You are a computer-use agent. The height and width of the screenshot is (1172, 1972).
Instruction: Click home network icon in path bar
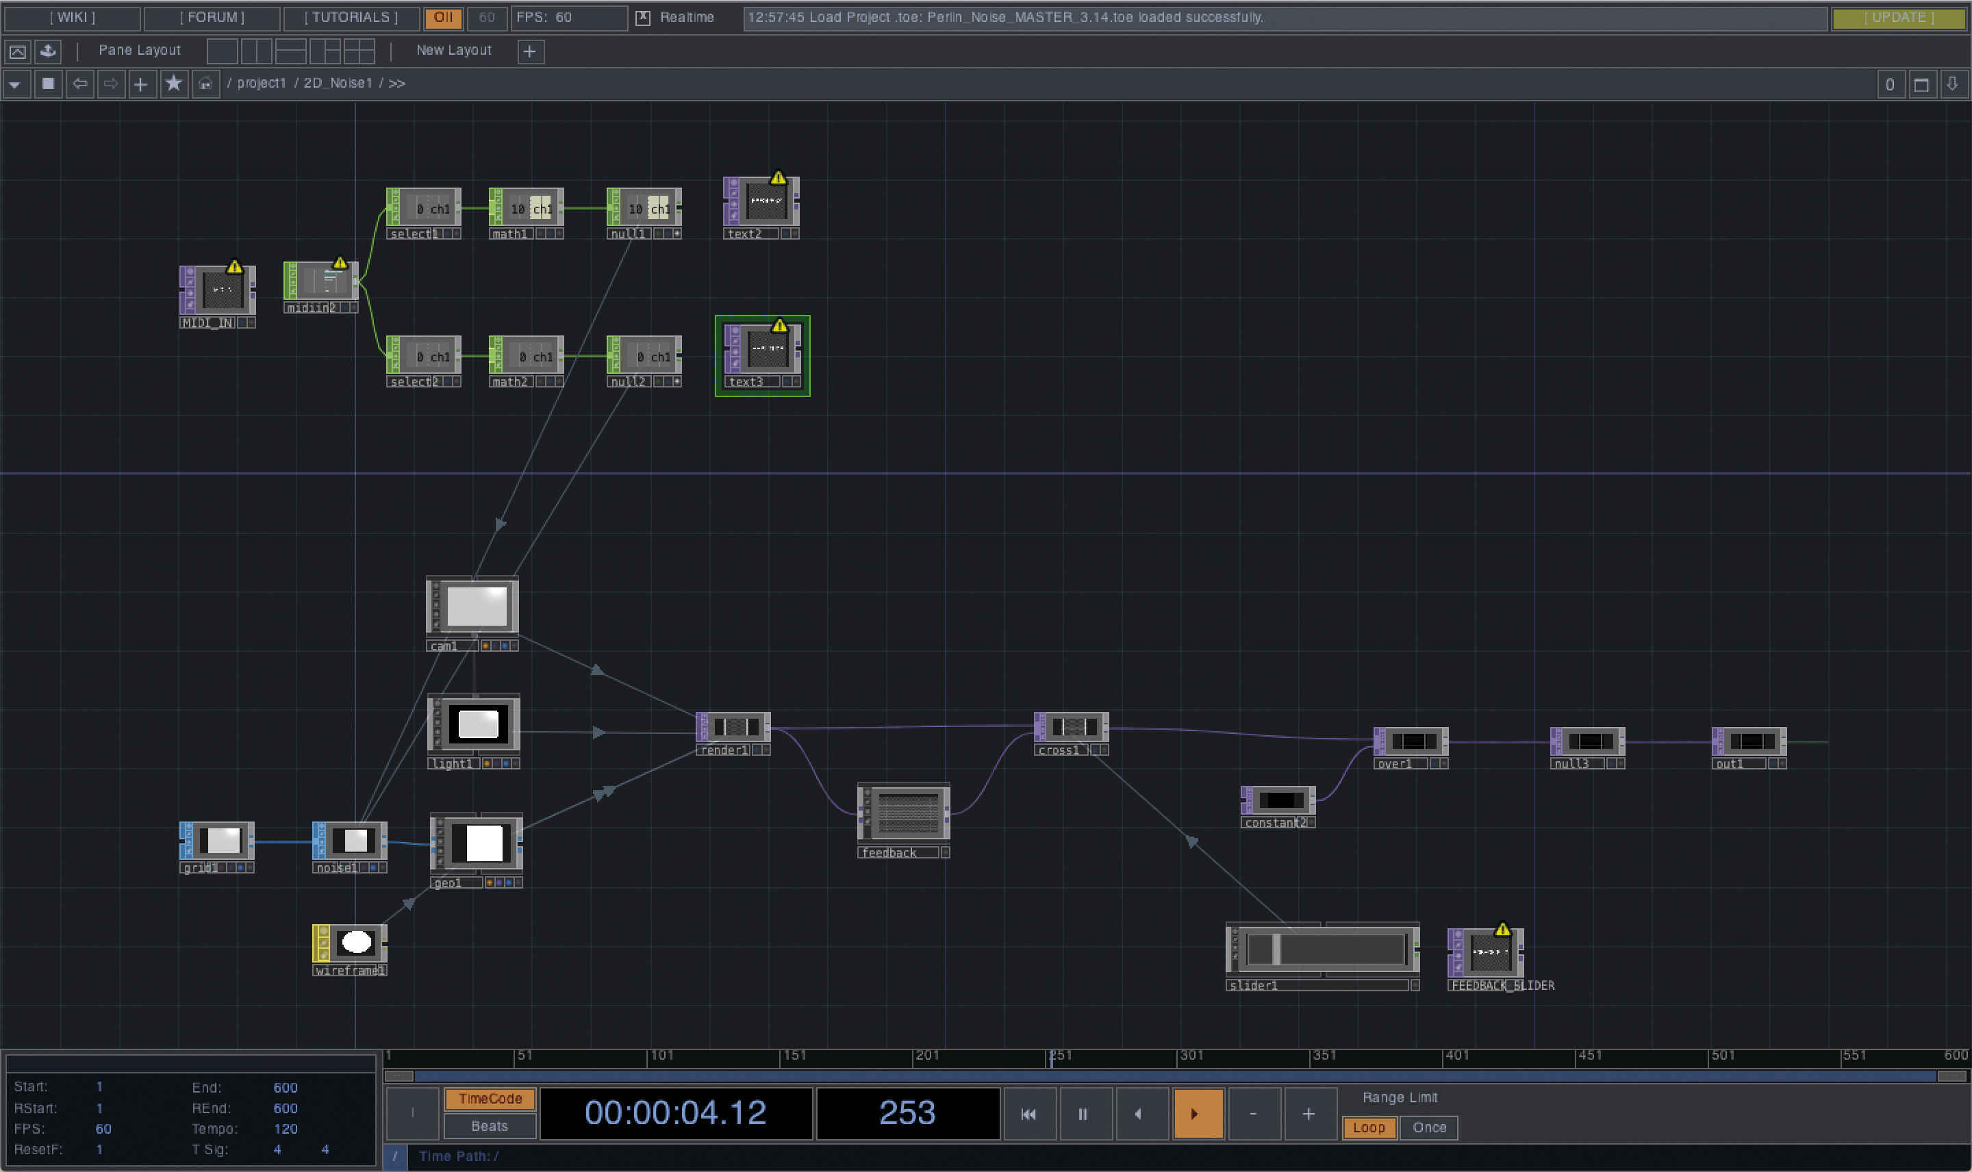click(205, 84)
